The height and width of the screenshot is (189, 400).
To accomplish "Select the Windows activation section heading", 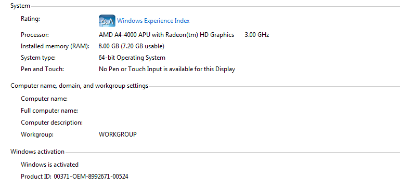I will [37, 152].
